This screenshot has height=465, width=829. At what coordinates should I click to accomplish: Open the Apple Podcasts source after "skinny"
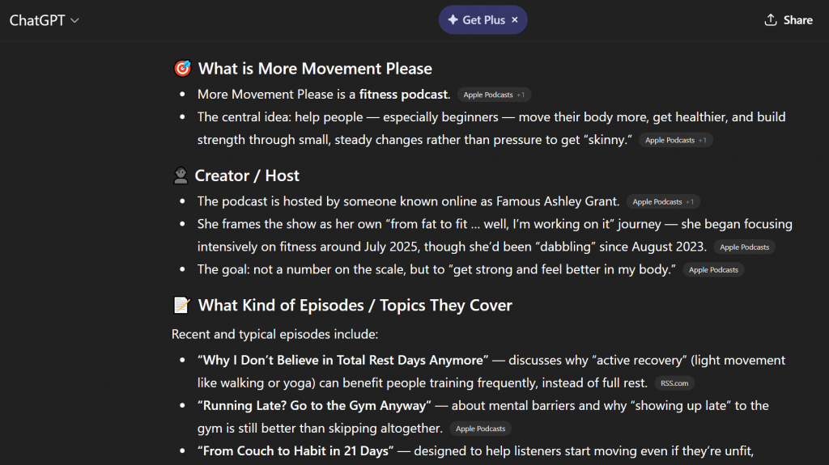[675, 140]
